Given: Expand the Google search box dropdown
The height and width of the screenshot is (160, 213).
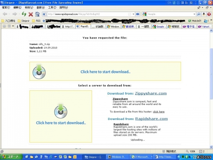Looking at the screenshot, I should pyautogui.click(x=194, y=14).
